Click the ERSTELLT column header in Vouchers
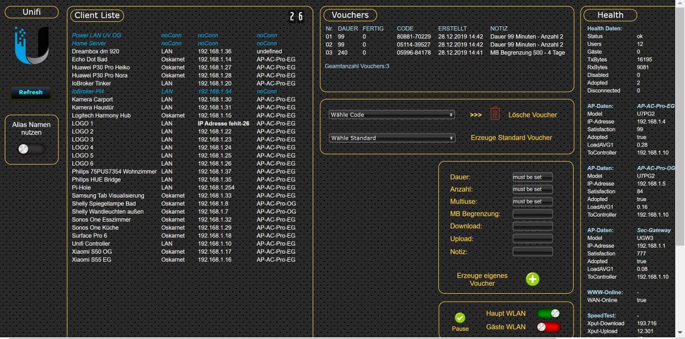This screenshot has width=685, height=339. click(x=453, y=28)
